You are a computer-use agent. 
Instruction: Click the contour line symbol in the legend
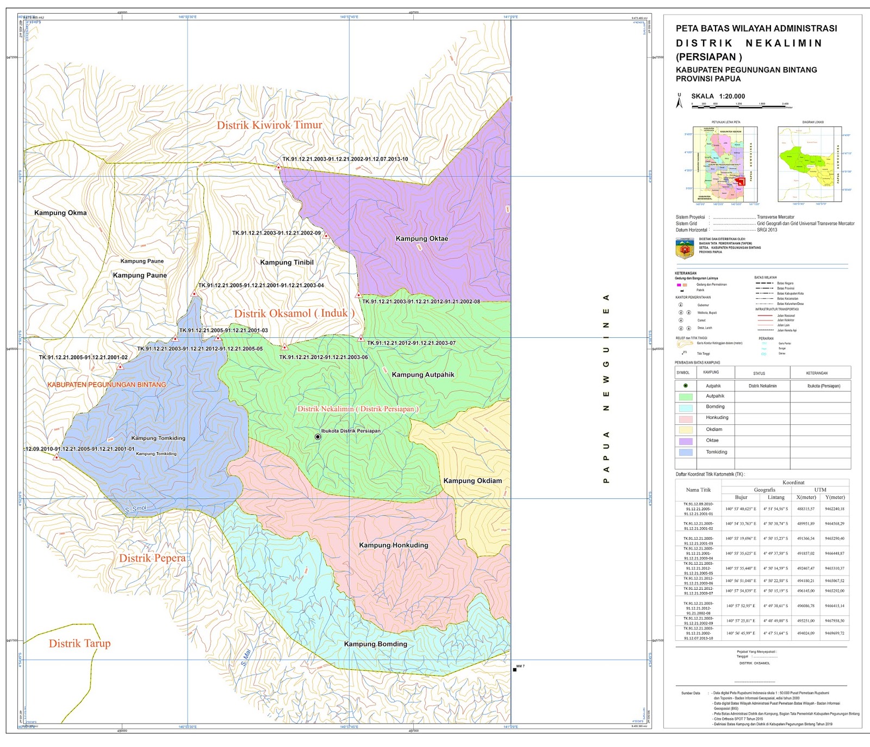[685, 344]
